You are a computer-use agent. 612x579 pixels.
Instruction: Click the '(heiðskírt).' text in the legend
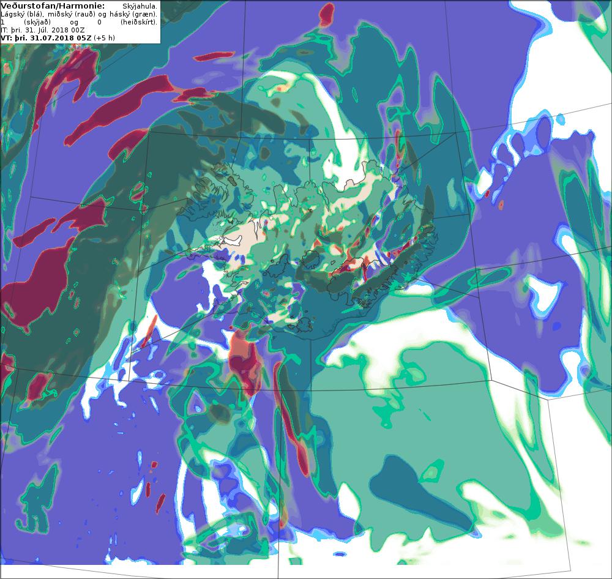[139, 22]
